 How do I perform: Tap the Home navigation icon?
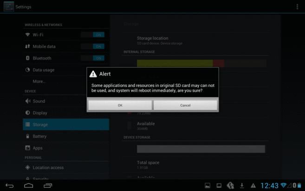tap(29, 185)
